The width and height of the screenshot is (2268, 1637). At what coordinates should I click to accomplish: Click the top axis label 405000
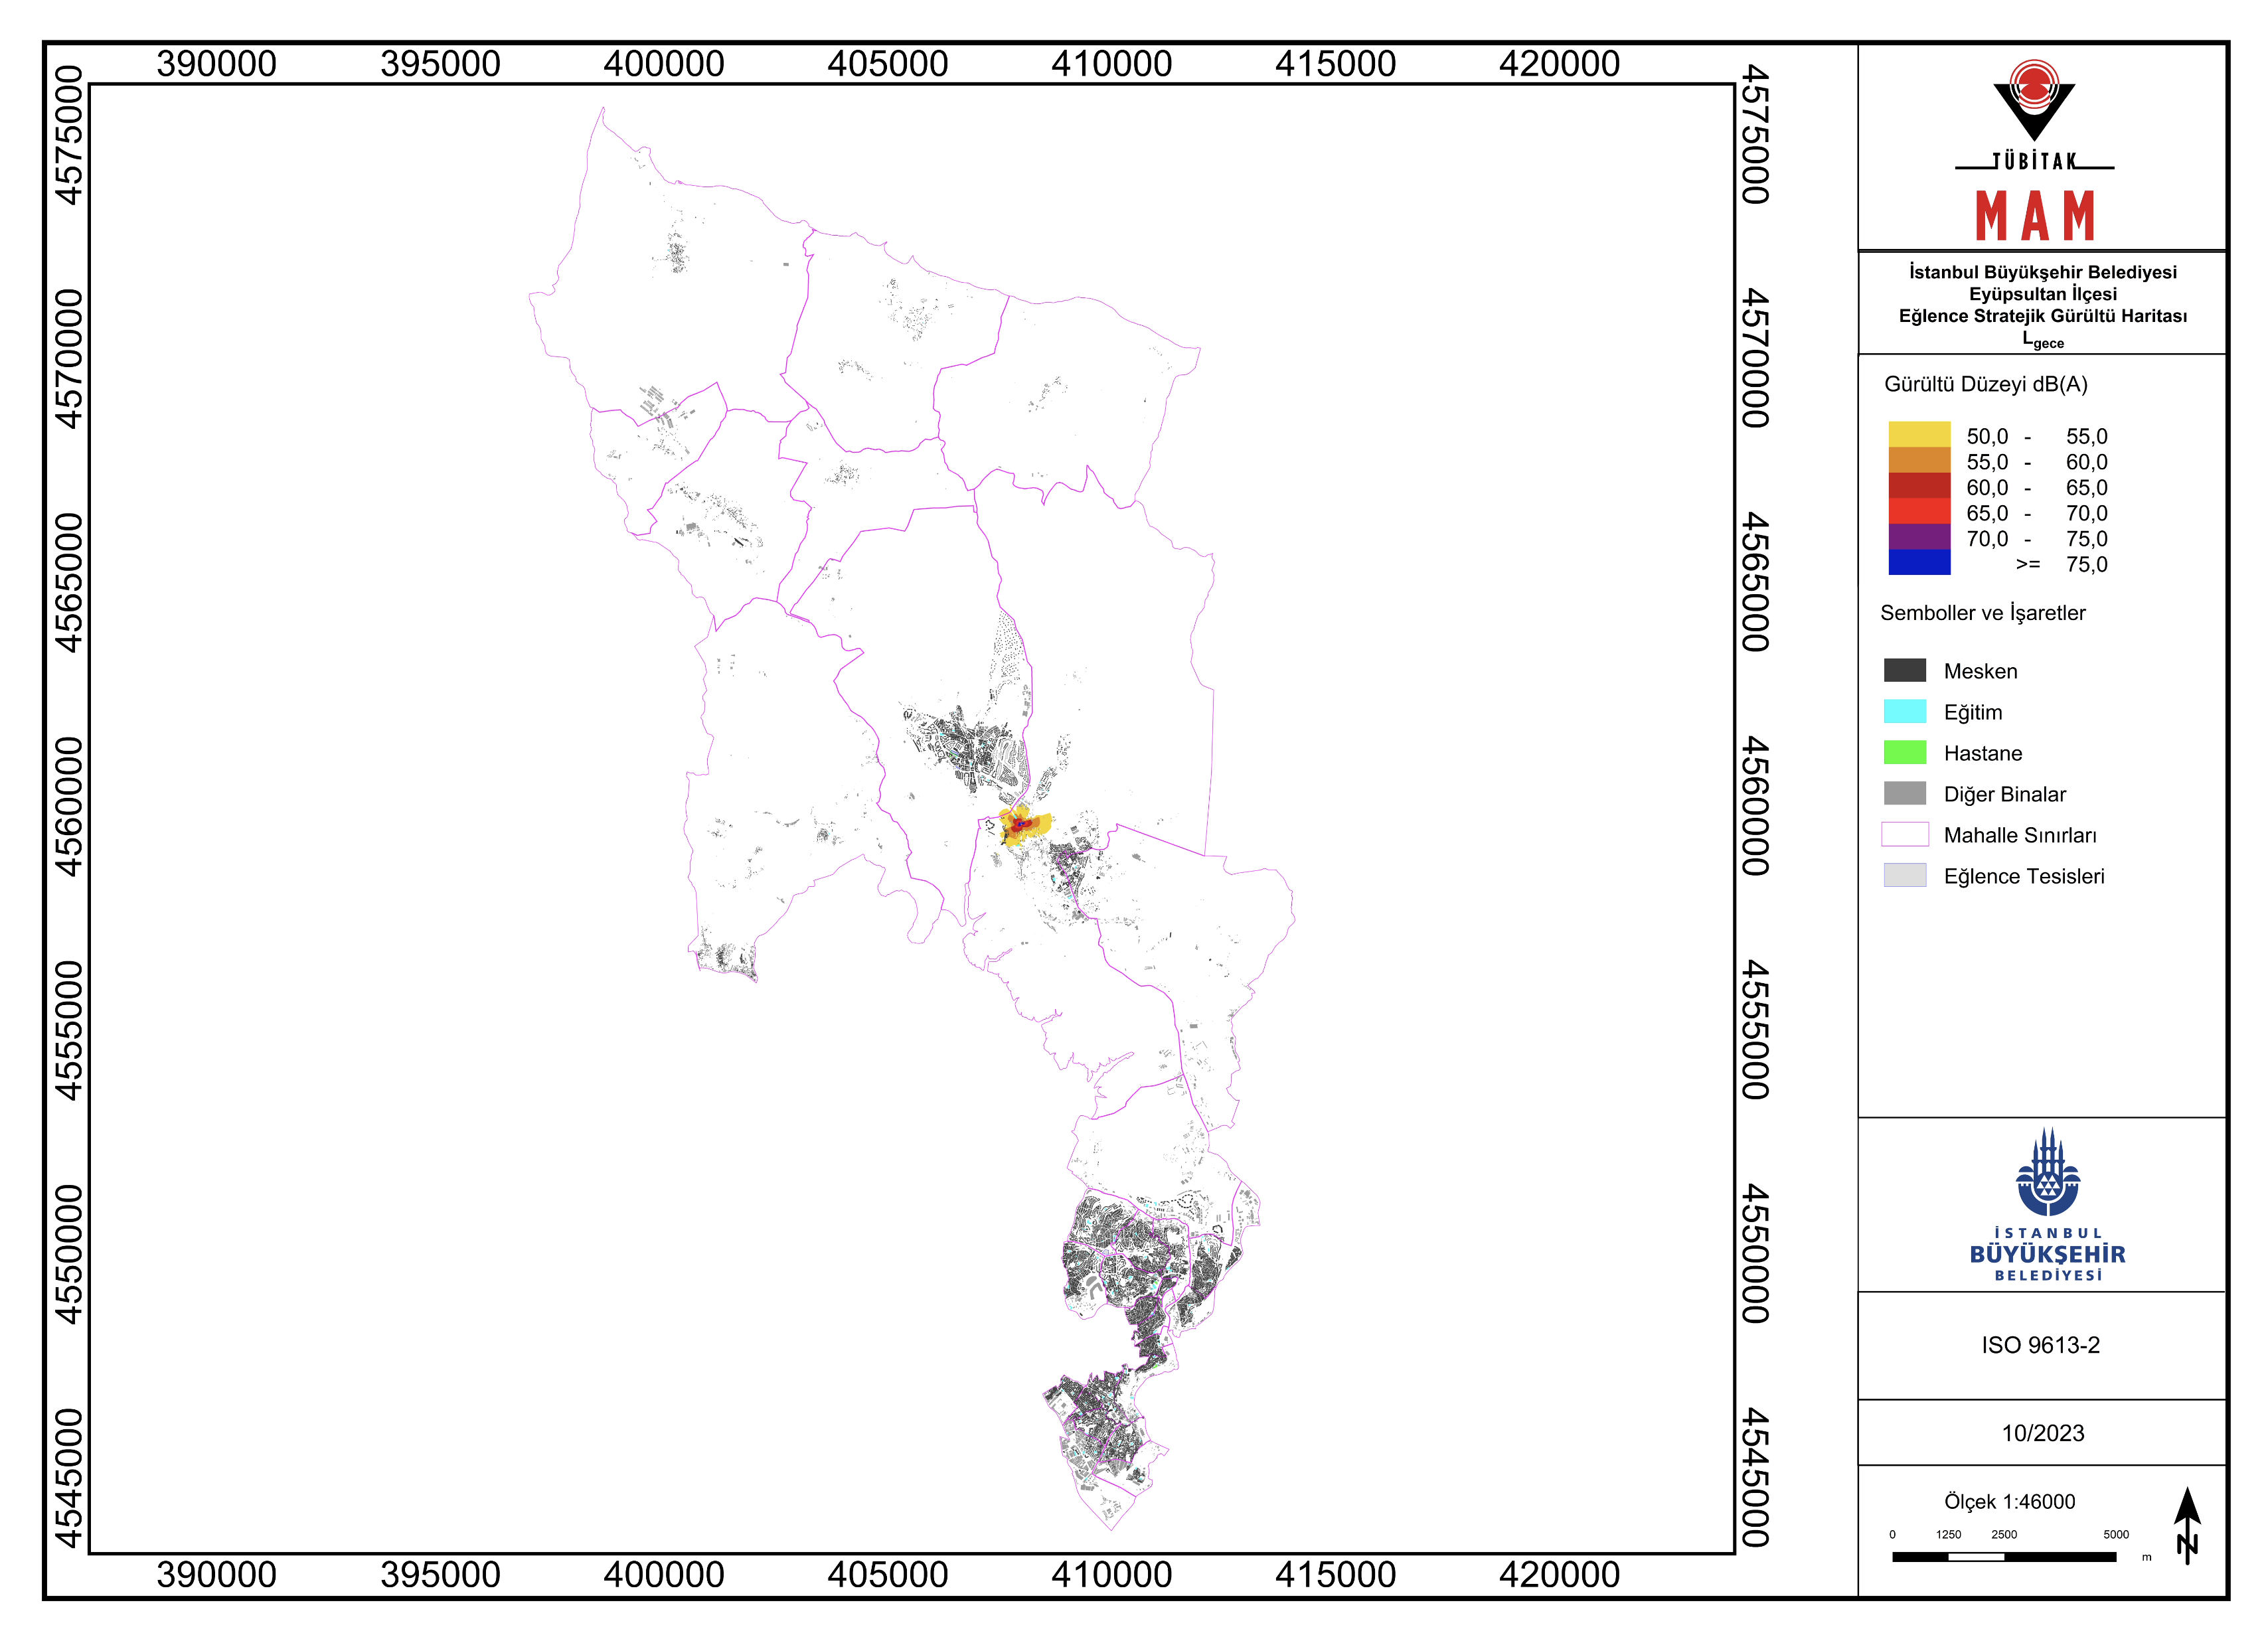(x=887, y=64)
